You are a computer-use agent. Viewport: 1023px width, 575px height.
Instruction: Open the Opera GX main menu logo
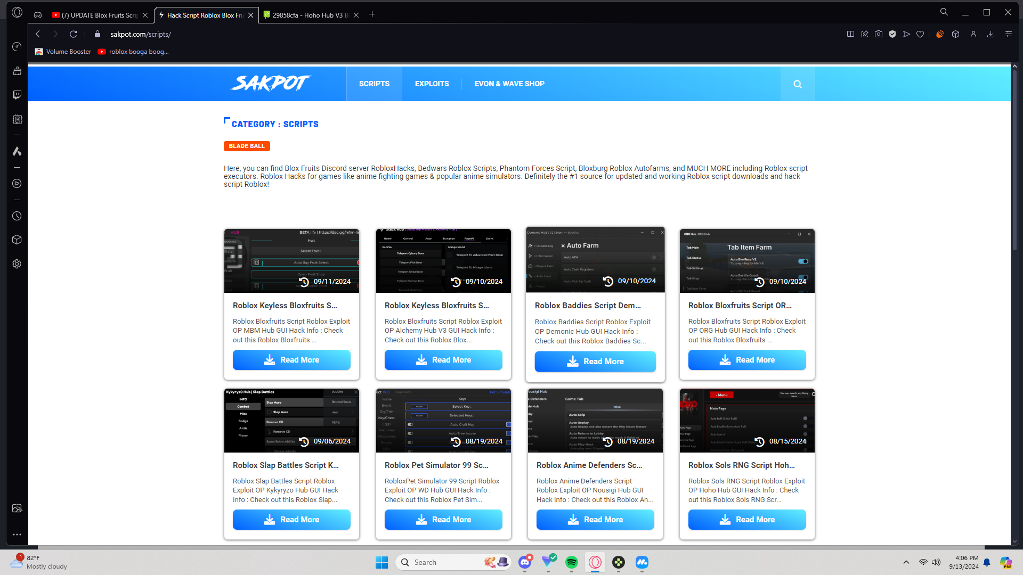[17, 12]
